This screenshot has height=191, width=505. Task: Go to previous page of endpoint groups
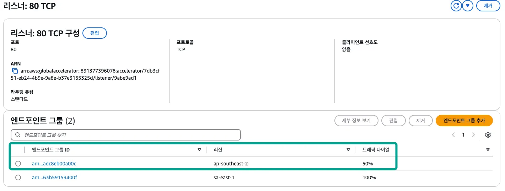(453, 135)
